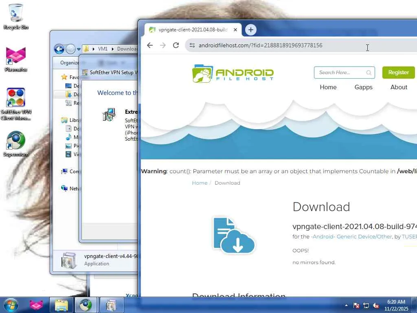This screenshot has width=417, height=313.
Task: Open the Windows Start button
Action: tap(11, 305)
